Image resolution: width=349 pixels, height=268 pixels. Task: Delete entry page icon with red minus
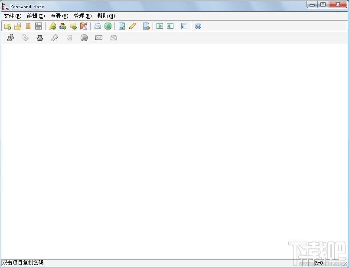pyautogui.click(x=146, y=26)
